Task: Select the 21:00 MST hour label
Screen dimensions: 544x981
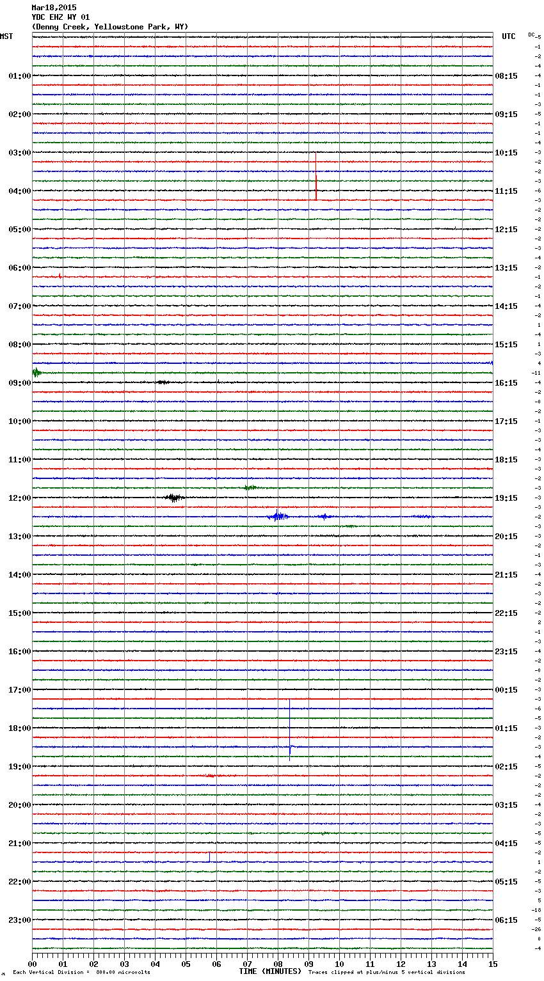Action: click(x=20, y=844)
